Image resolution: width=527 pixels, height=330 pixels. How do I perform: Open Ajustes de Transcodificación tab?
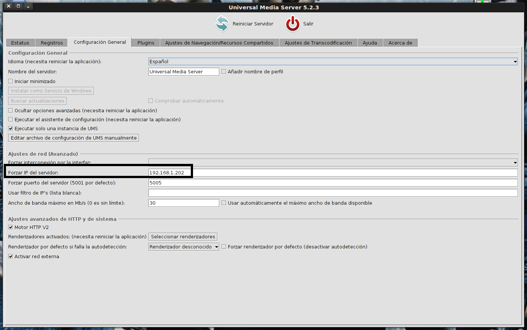click(x=318, y=43)
